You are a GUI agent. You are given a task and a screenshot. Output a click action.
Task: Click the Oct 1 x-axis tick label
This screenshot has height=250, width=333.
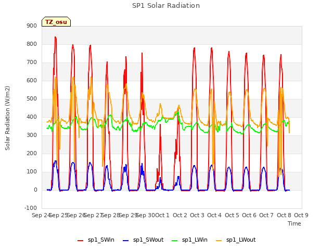162,215
